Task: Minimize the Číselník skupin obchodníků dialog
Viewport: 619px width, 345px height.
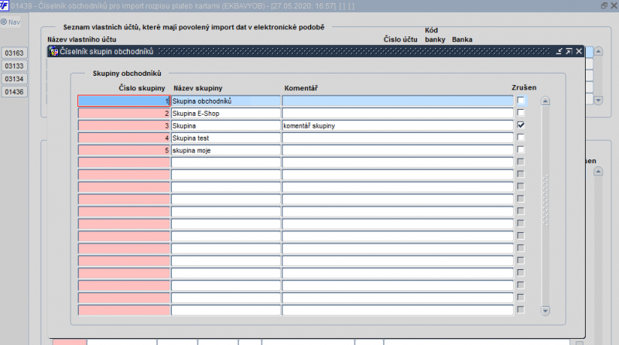Action: pyautogui.click(x=559, y=51)
